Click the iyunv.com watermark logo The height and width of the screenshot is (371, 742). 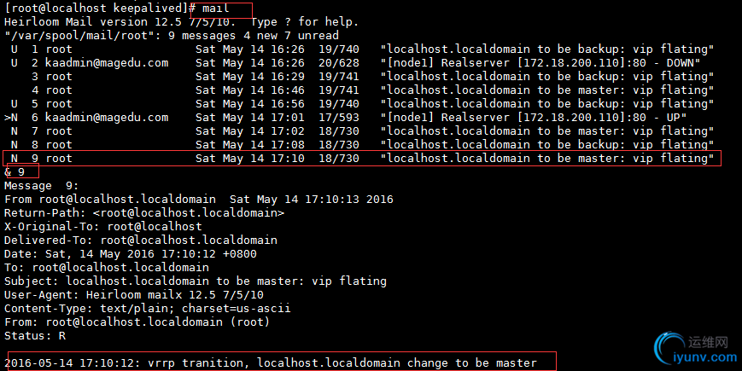696,350
